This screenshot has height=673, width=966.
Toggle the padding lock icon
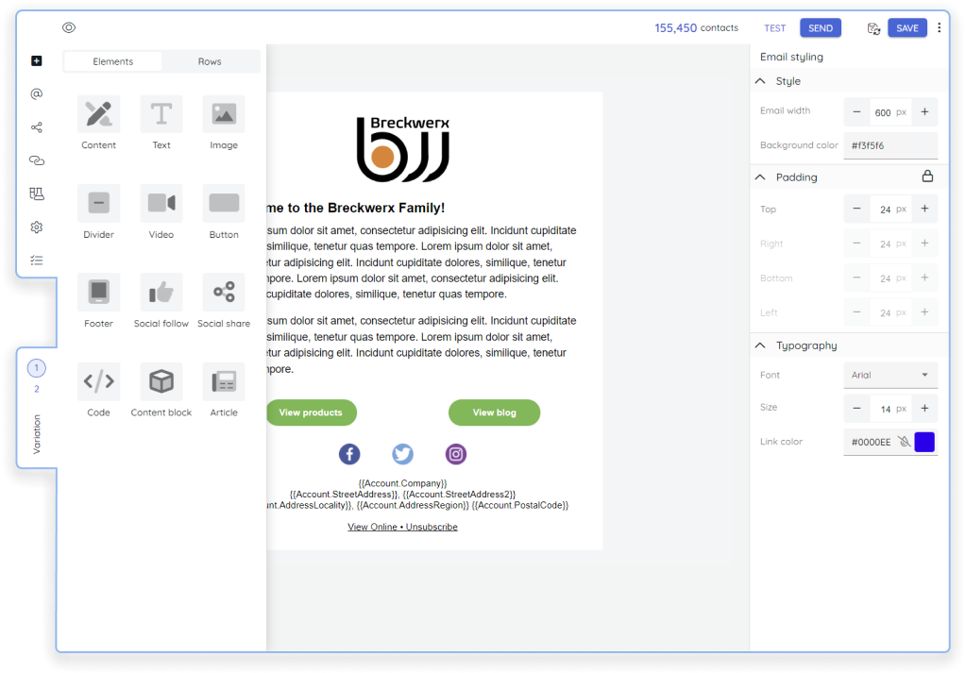click(927, 177)
